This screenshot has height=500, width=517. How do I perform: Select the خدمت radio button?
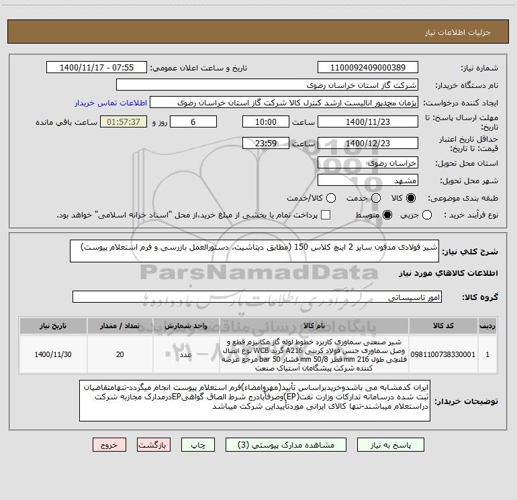click(376, 198)
